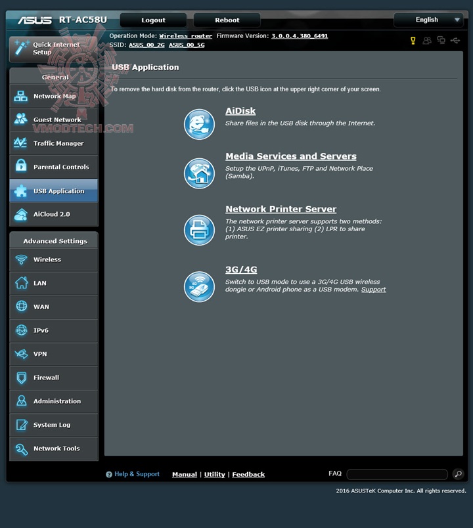Viewport: 473px width, 528px height.
Task: Open Network Map menu item
Action: (54, 97)
